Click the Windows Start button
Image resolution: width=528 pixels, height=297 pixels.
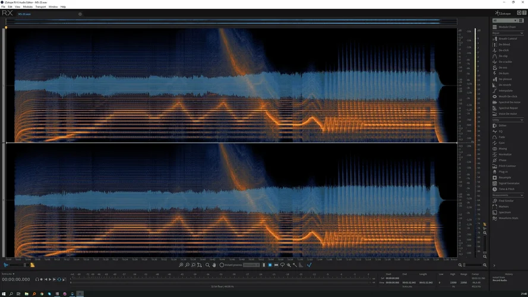pos(4,293)
